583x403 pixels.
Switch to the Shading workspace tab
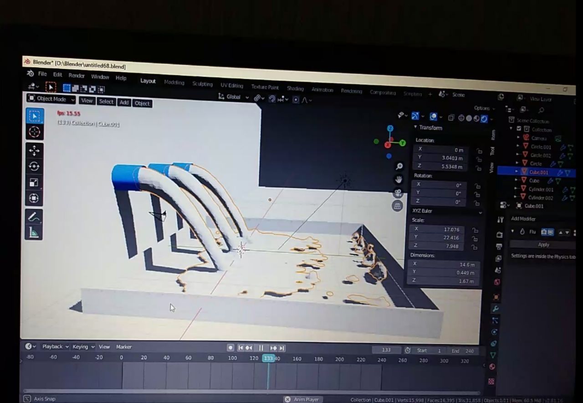295,88
